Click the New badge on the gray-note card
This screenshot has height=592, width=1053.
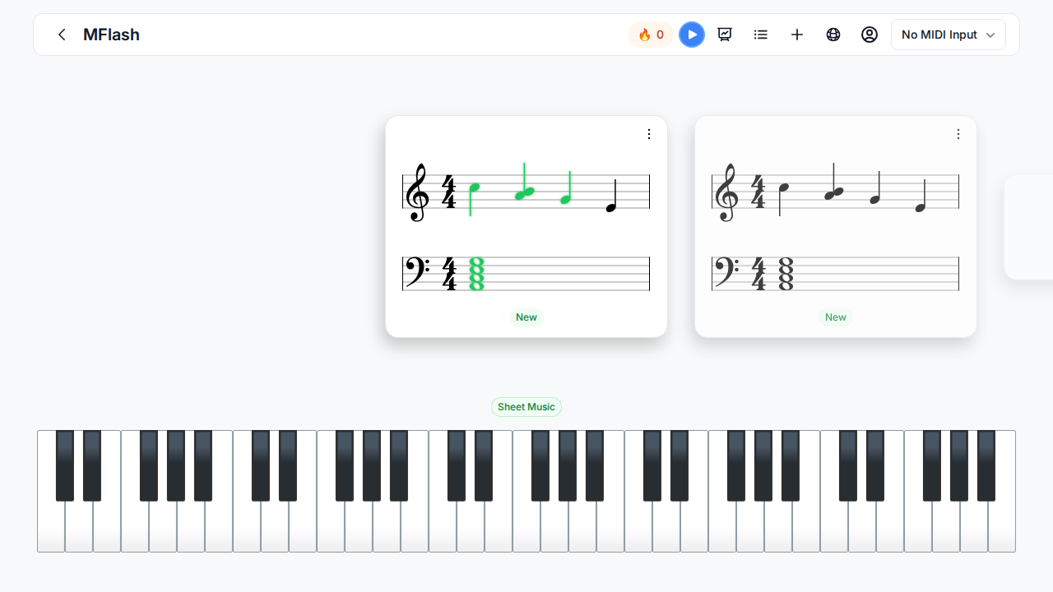[x=836, y=317]
